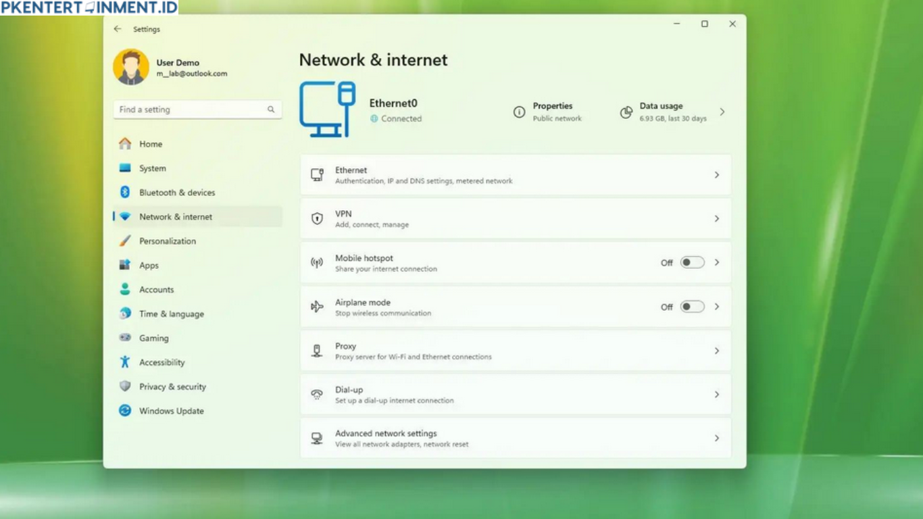Screen dimensions: 923x519
Task: Expand the Dial-up row chevron
Action: point(717,395)
